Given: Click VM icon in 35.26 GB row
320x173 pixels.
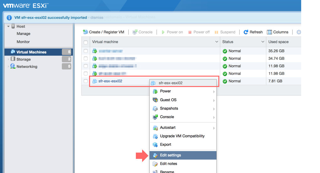Looking at the screenshot, I should 95,51.
